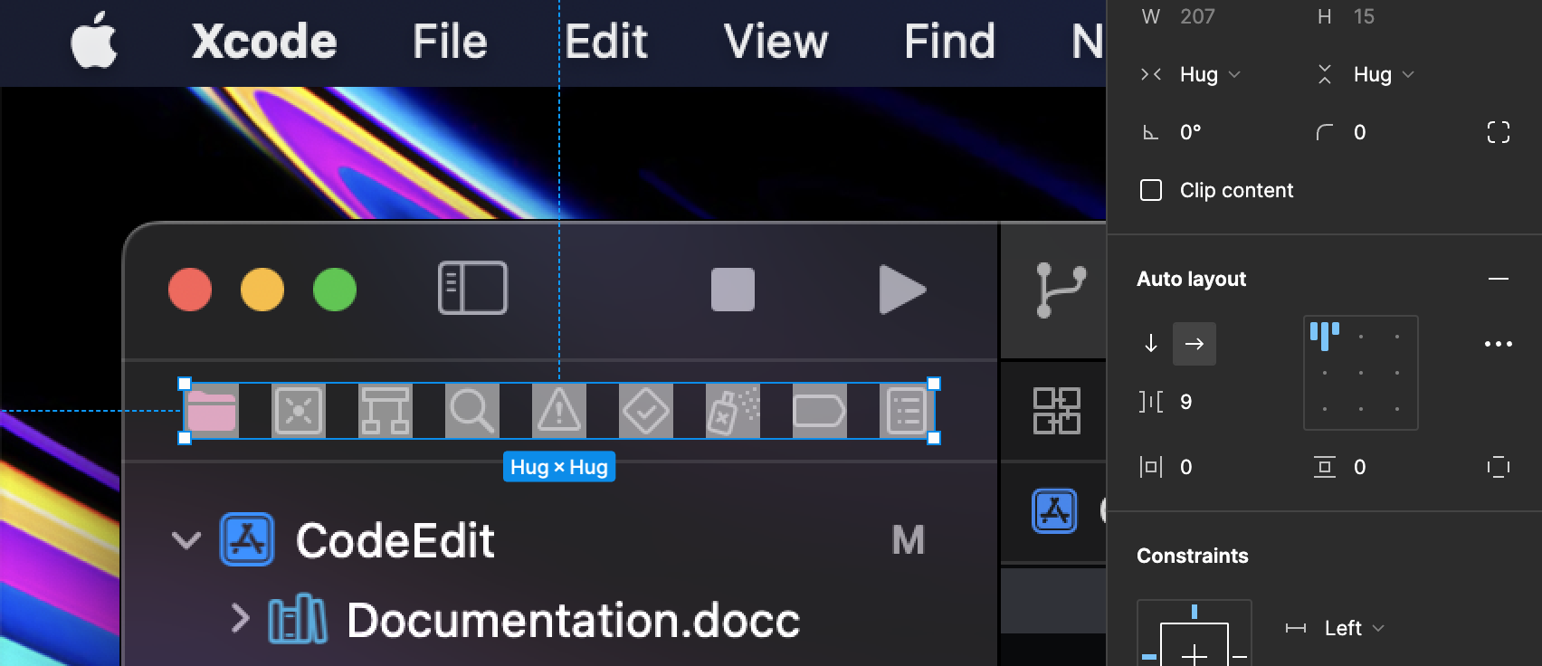
Task: Click the Hug × Hug size label
Action: 559,467
